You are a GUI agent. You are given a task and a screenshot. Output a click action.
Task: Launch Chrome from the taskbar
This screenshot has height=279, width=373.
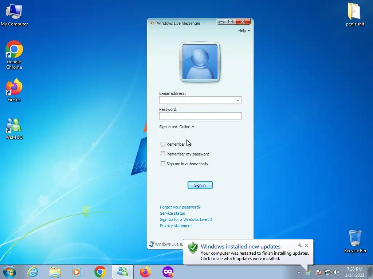click(100, 272)
